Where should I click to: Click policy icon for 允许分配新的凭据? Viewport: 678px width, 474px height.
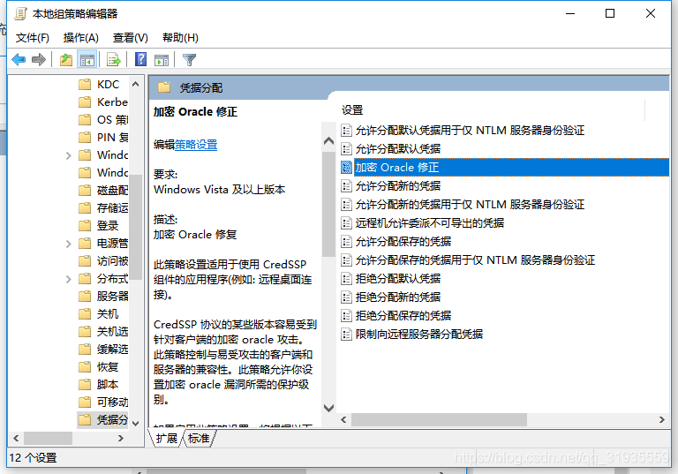(346, 186)
